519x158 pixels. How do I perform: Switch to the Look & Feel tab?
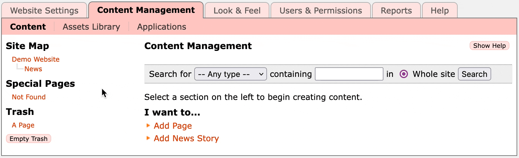coord(237,10)
